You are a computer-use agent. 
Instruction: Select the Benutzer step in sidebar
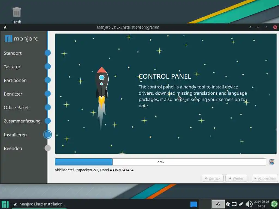click(13, 94)
